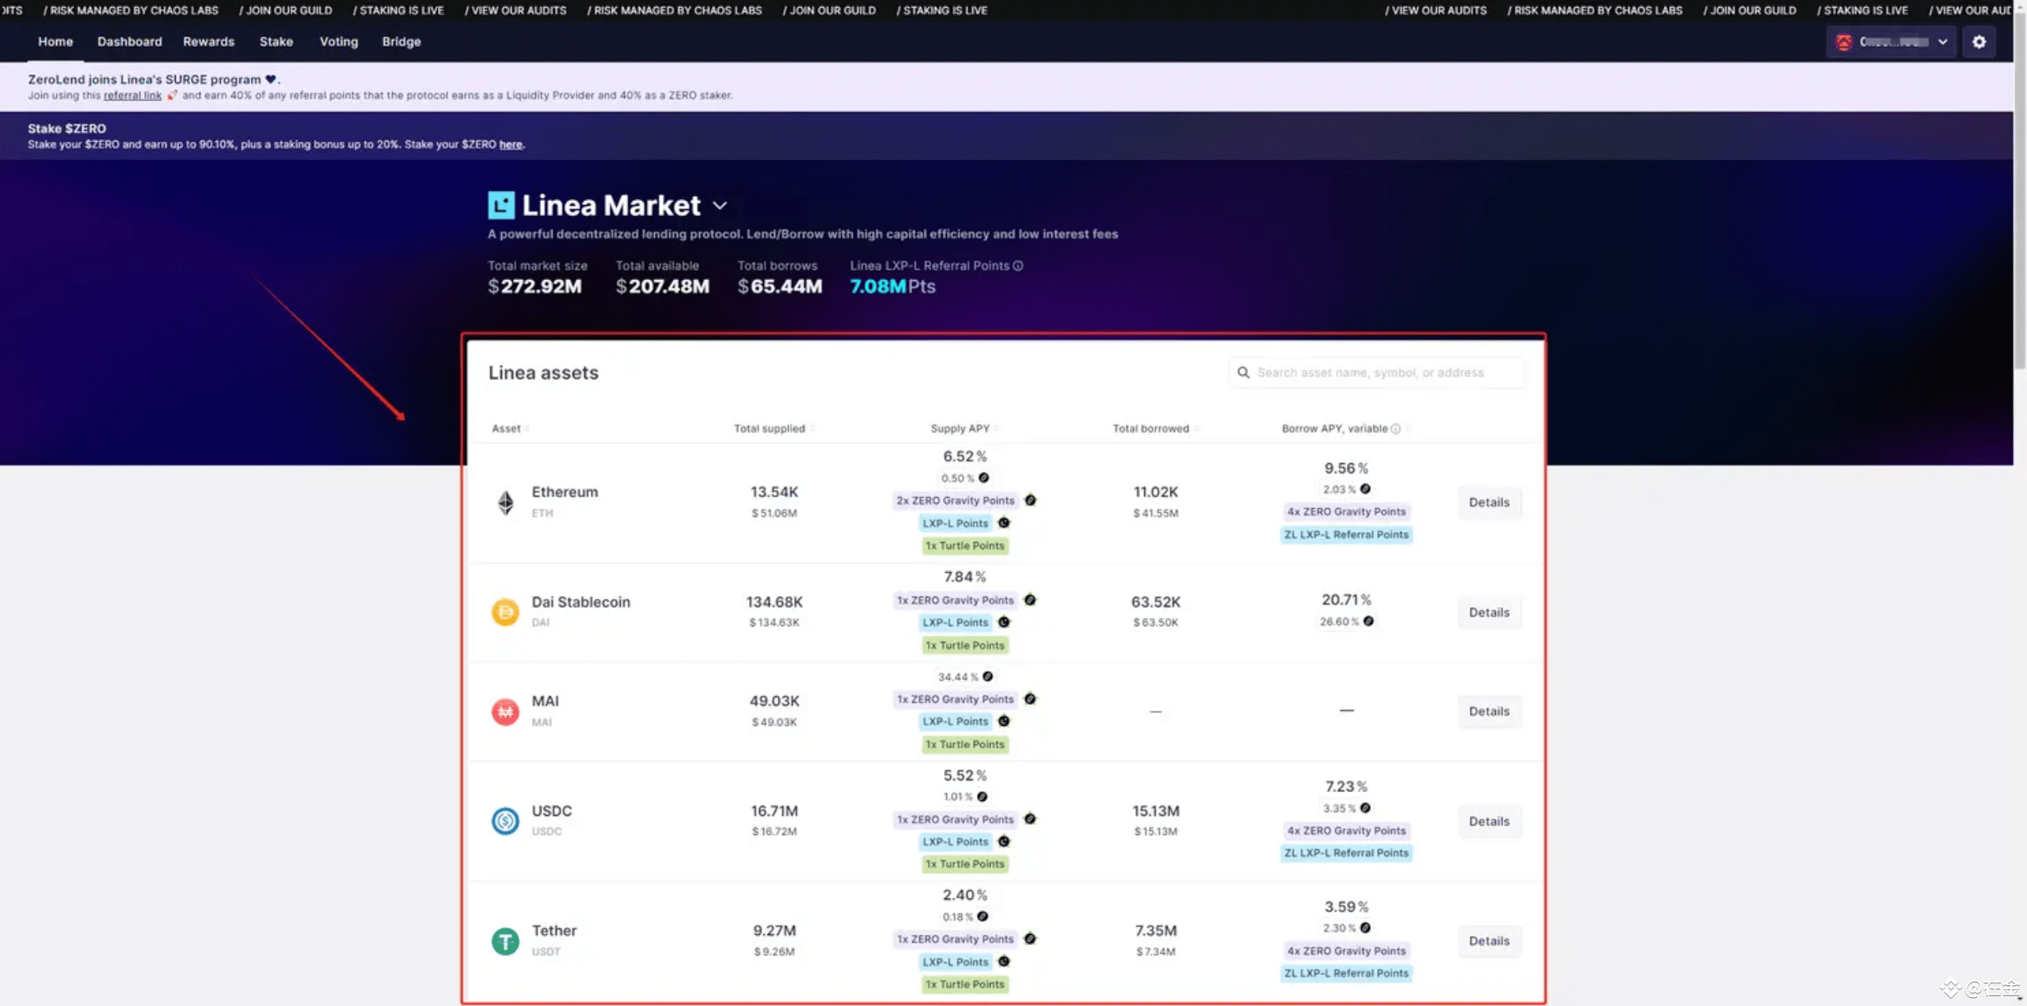
Task: Sort by Total supplied column header
Action: pos(770,429)
